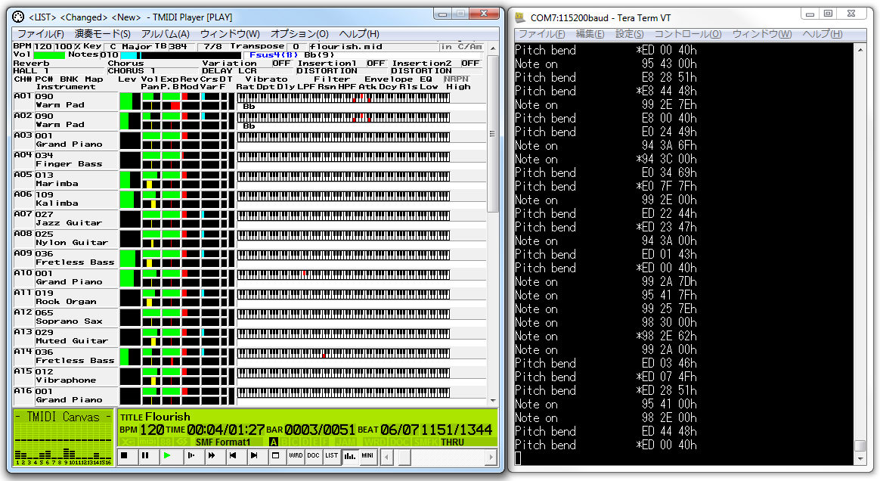Click the A14 channel keyboard display
880x481 pixels.
343,353
